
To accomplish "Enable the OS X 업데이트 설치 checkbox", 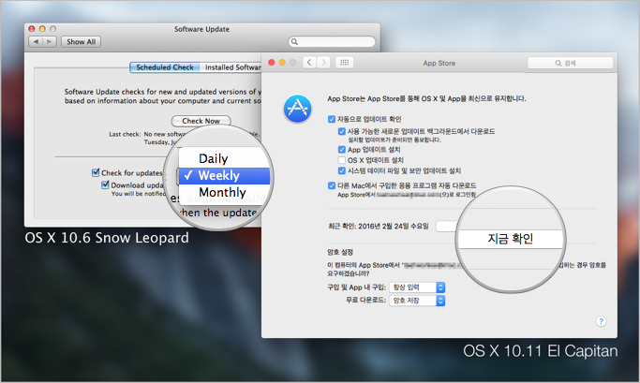I will pyautogui.click(x=342, y=160).
